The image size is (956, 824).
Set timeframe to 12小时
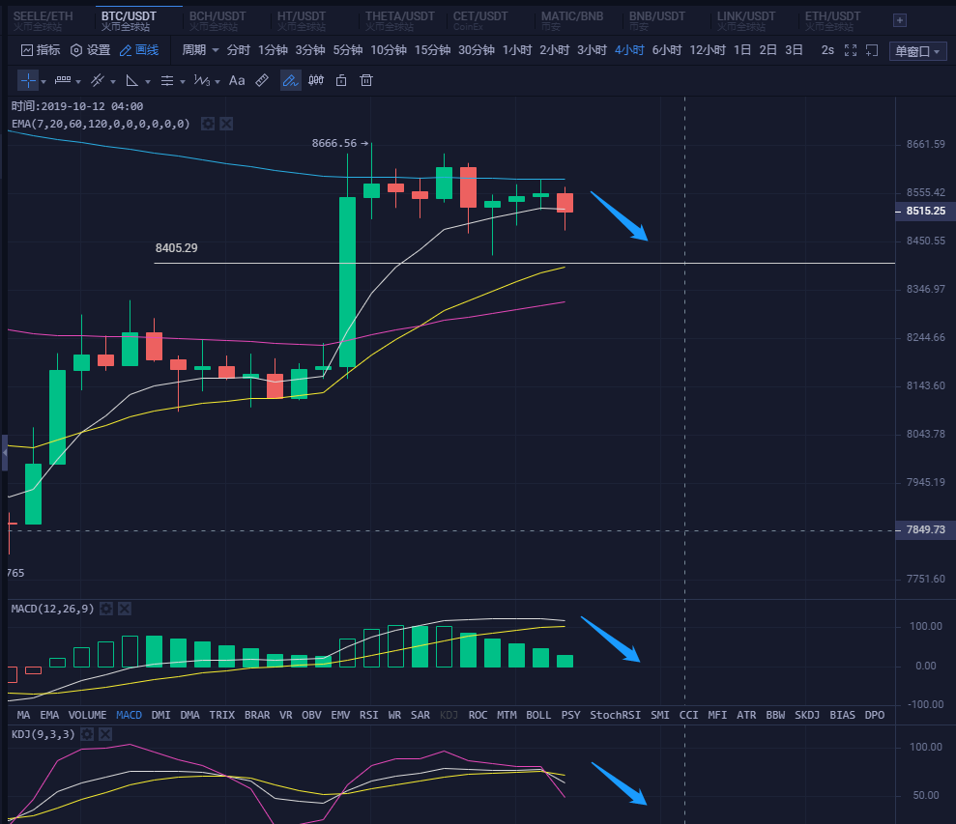coord(708,50)
